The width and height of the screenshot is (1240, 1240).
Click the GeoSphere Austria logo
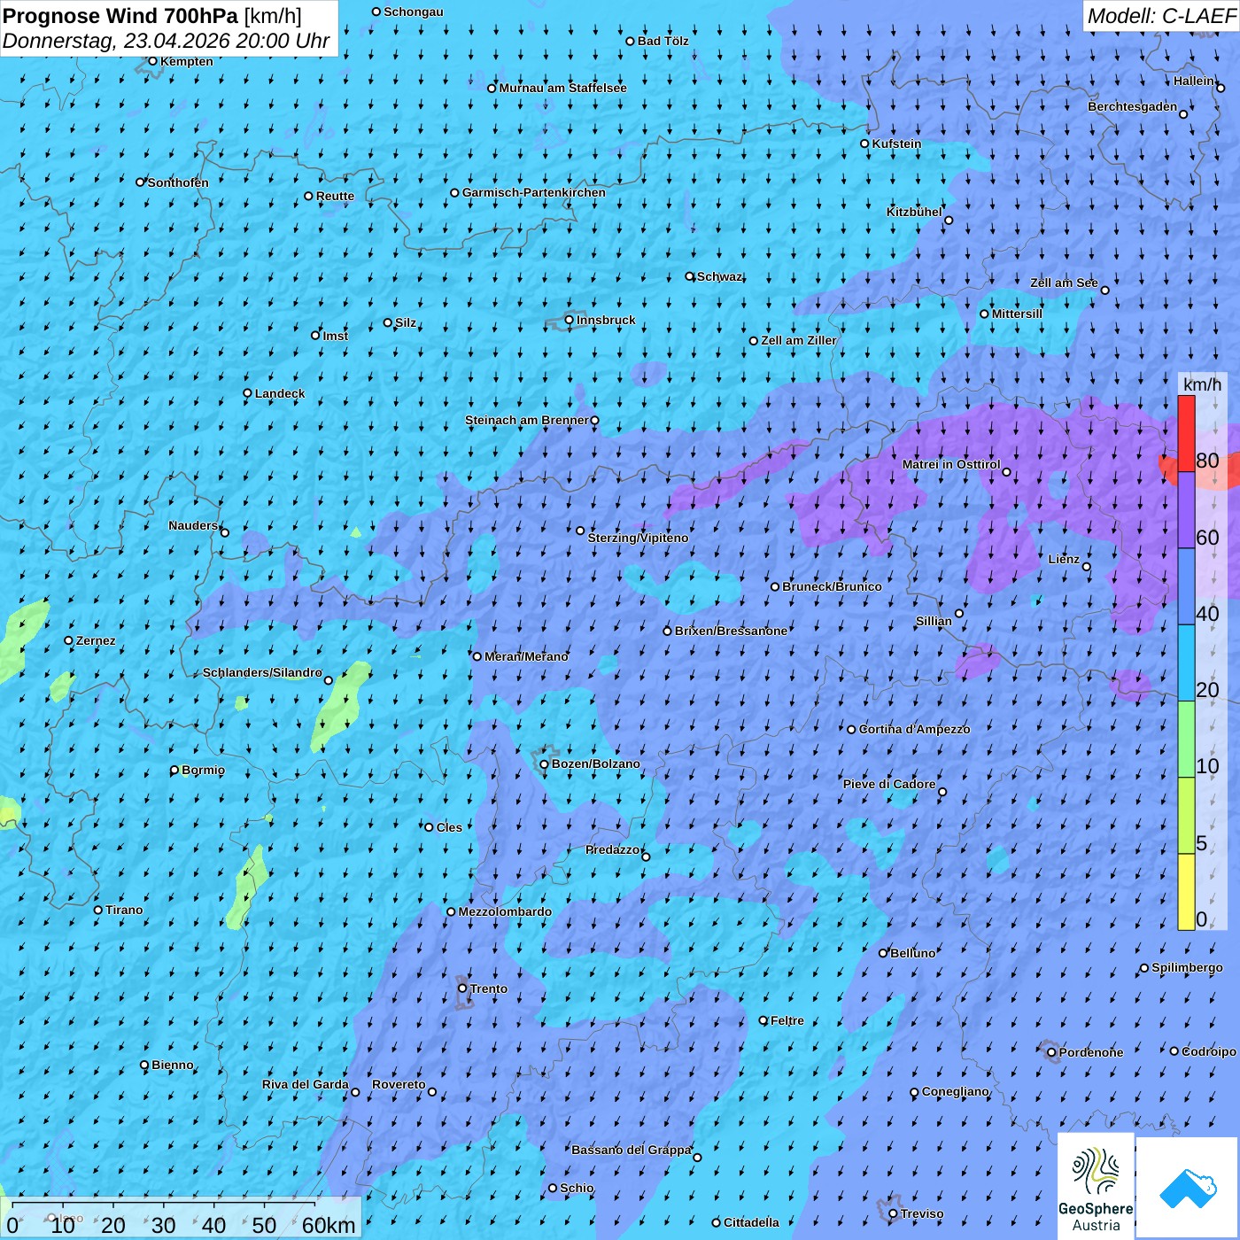[x=1096, y=1185]
